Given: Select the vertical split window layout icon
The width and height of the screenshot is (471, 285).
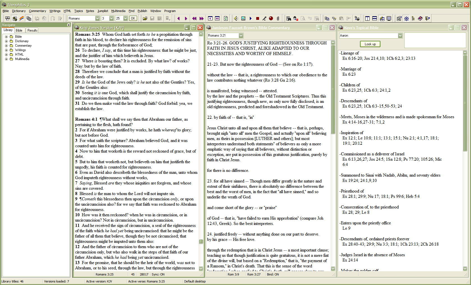Looking at the screenshot, I should point(367,18).
